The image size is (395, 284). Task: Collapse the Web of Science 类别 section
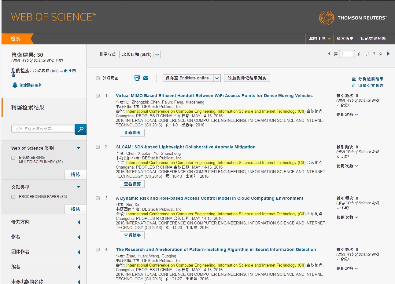[x=79, y=148]
